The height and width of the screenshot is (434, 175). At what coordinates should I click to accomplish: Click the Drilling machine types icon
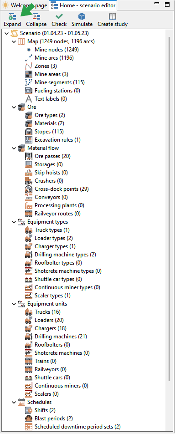(29, 255)
